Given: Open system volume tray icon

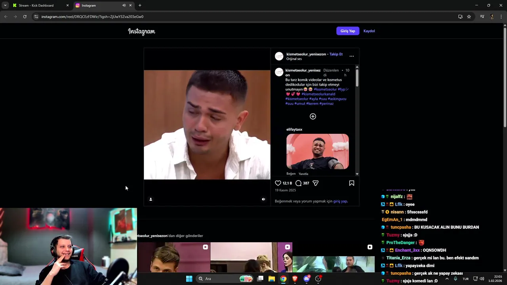Looking at the screenshot, I should (x=482, y=279).
